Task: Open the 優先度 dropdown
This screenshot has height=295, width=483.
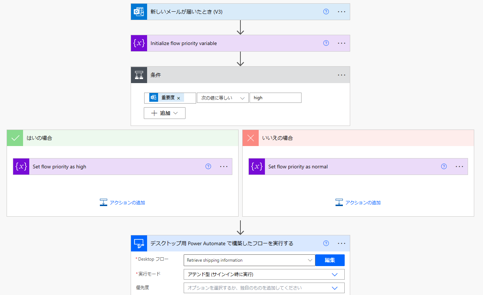Action: (x=264, y=288)
